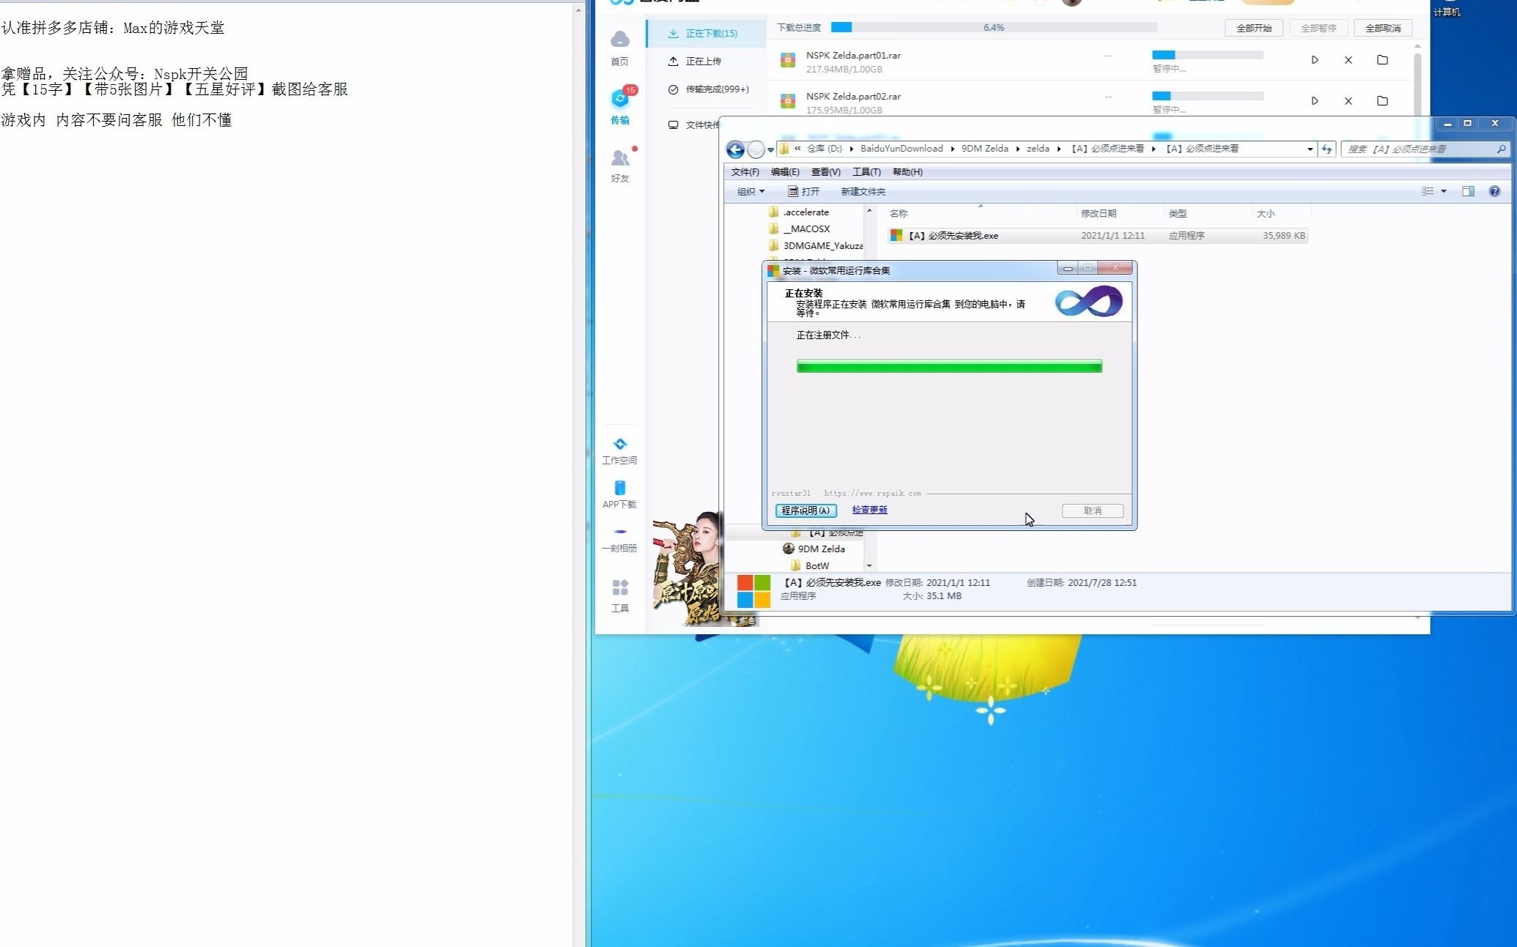Image resolution: width=1517 pixels, height=947 pixels.
Task: Click the change view icon in Explorer
Action: click(x=1428, y=191)
